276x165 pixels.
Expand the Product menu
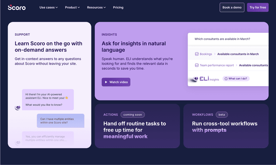pos(72,7)
